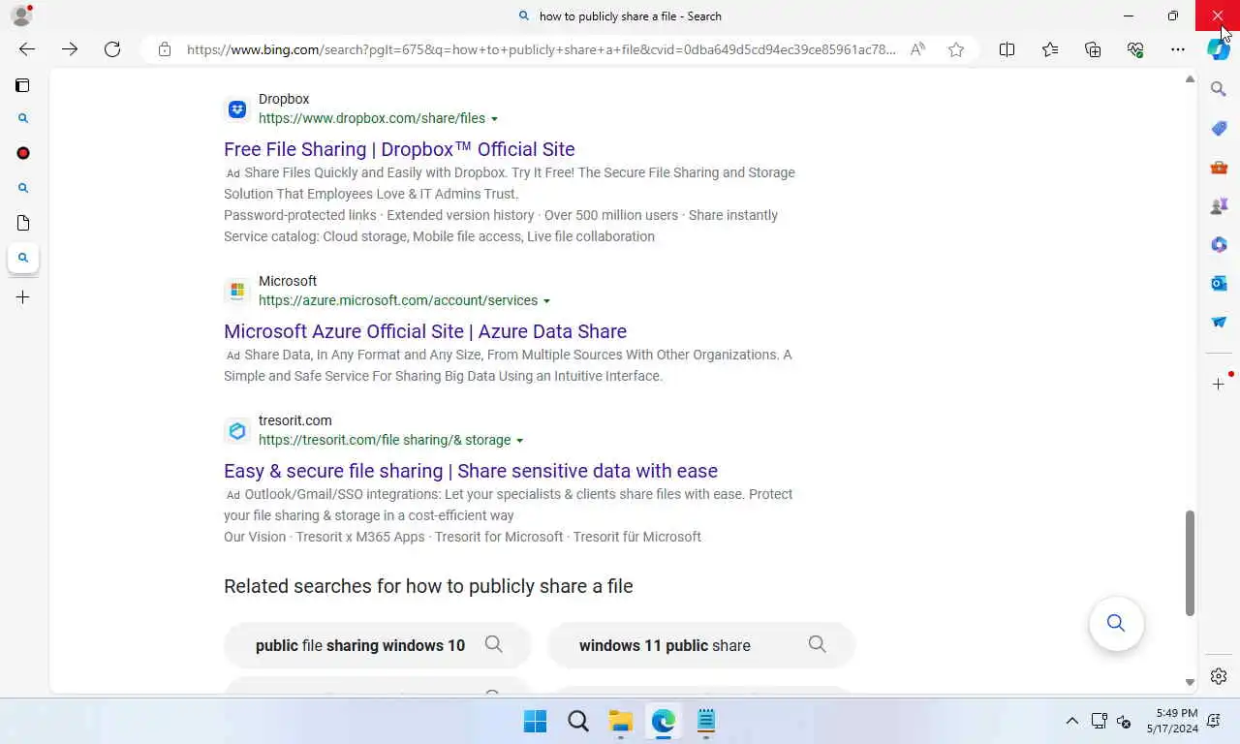Refresh the current page
Image resolution: width=1240 pixels, height=744 pixels.
point(112,49)
